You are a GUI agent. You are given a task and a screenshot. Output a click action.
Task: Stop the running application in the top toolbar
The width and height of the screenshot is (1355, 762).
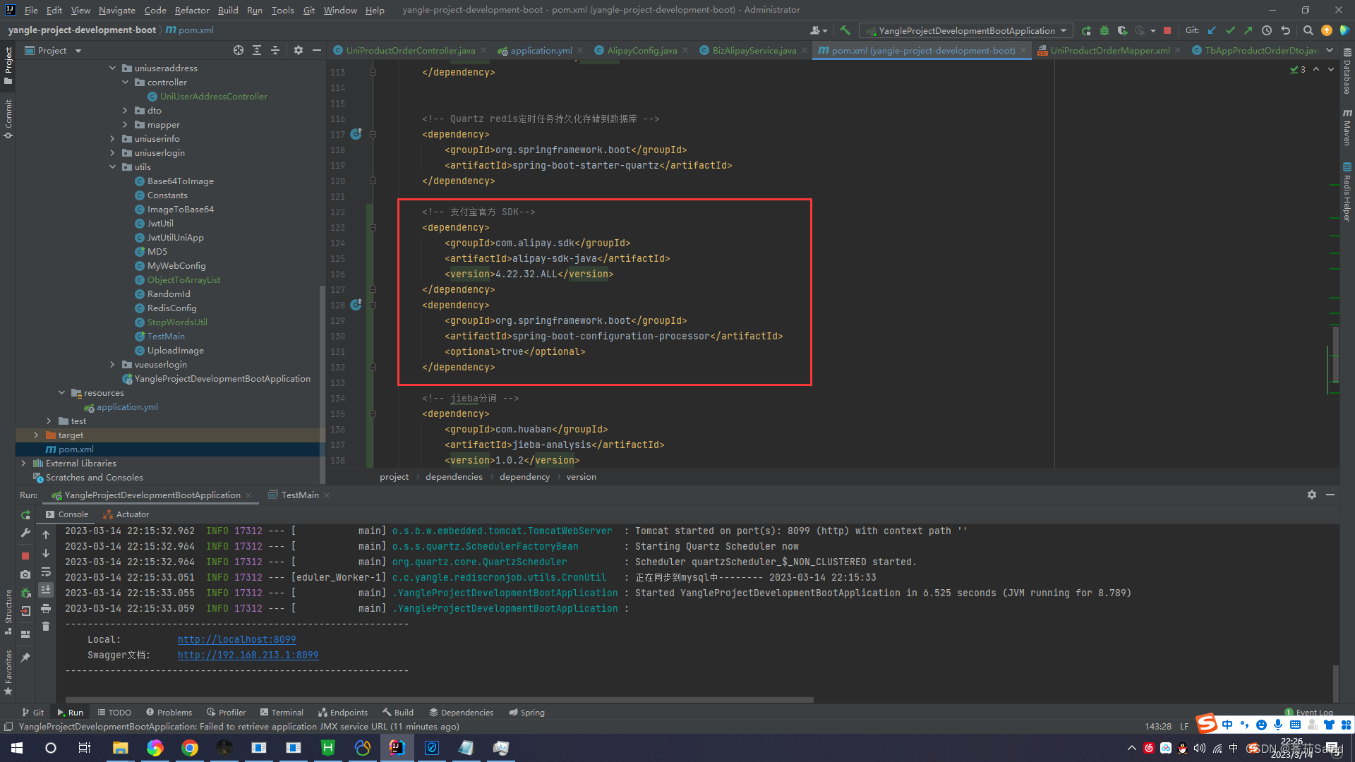(1167, 30)
